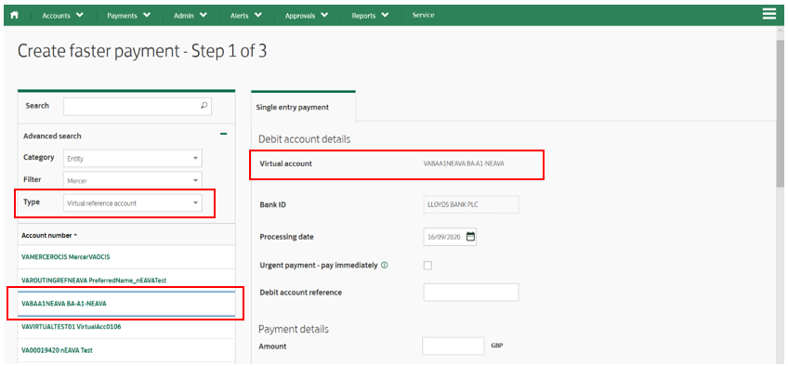Screen dimensions: 788x366
Task: Select account VA00019420 nEAVA Test
Action: coord(126,350)
